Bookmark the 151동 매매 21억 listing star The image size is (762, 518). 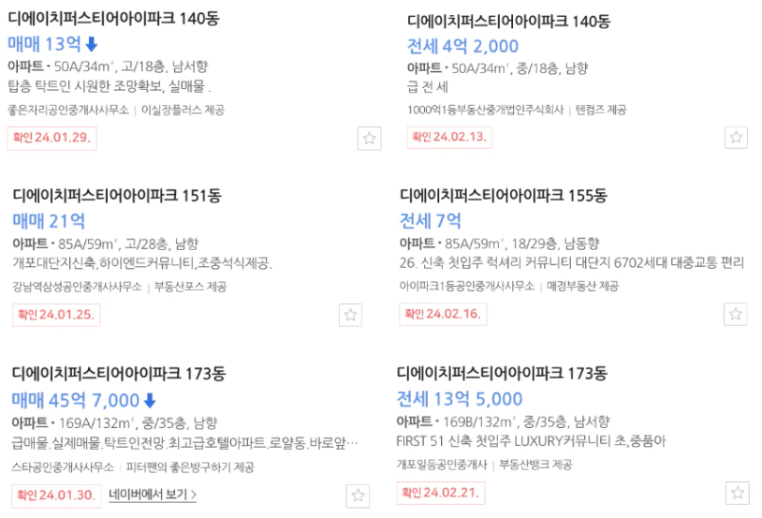[350, 315]
